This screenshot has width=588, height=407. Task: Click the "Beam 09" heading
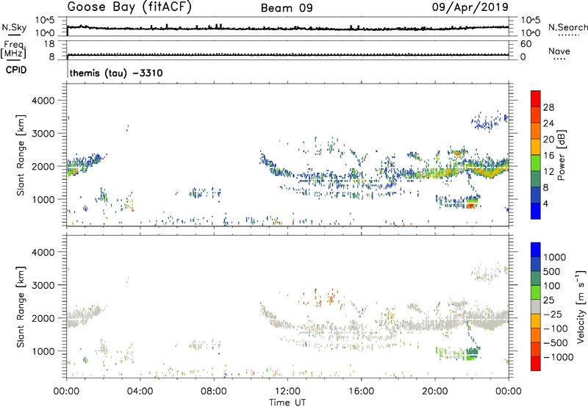pyautogui.click(x=287, y=8)
